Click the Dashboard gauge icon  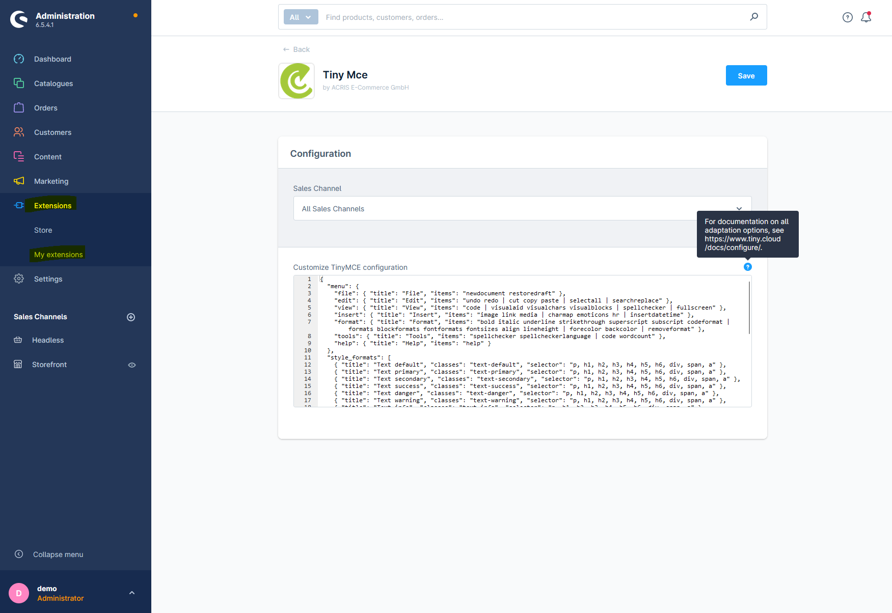pyautogui.click(x=19, y=59)
